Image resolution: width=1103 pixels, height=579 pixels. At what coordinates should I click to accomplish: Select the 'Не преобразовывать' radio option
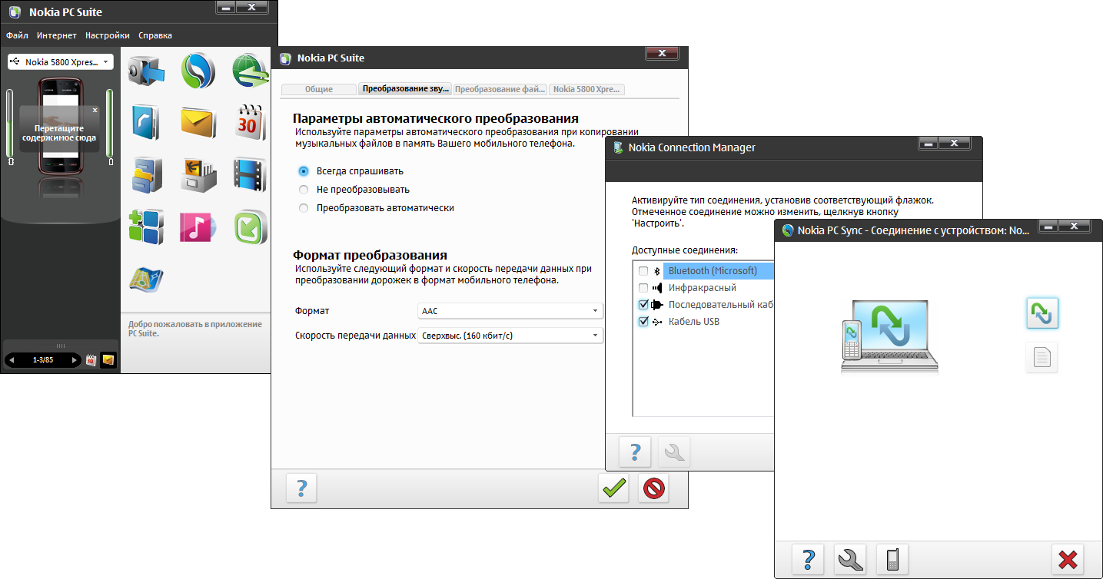(x=304, y=190)
